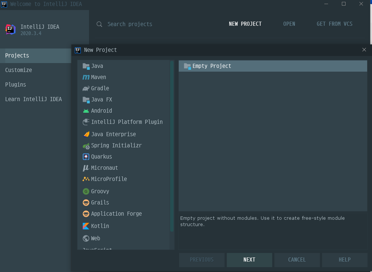Select the Maven project type
Image resolution: width=372 pixels, height=272 pixels.
123,77
